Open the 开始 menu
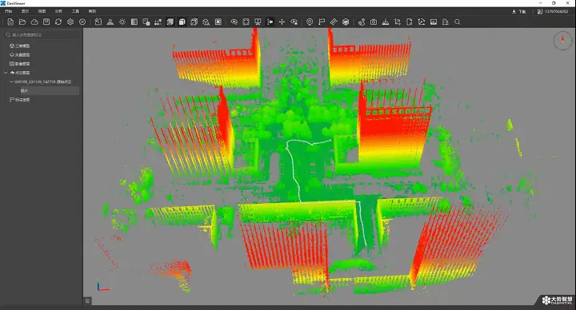The width and height of the screenshot is (576, 310). pos(8,11)
